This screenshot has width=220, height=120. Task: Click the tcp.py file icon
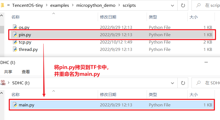tap(15, 42)
